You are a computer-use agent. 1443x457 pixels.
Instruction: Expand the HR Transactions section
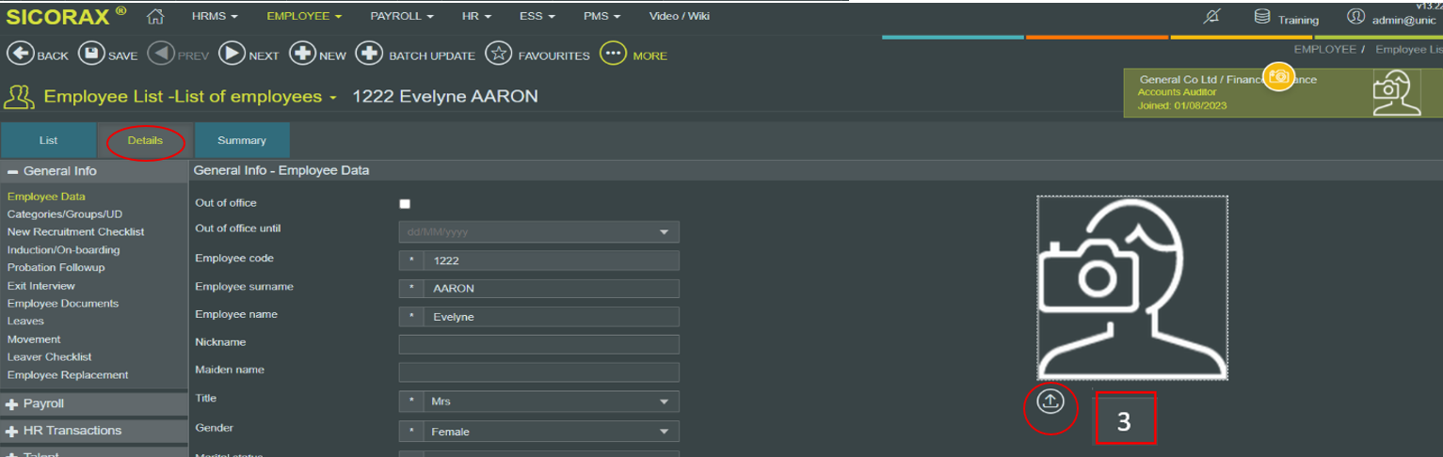[x=12, y=431]
